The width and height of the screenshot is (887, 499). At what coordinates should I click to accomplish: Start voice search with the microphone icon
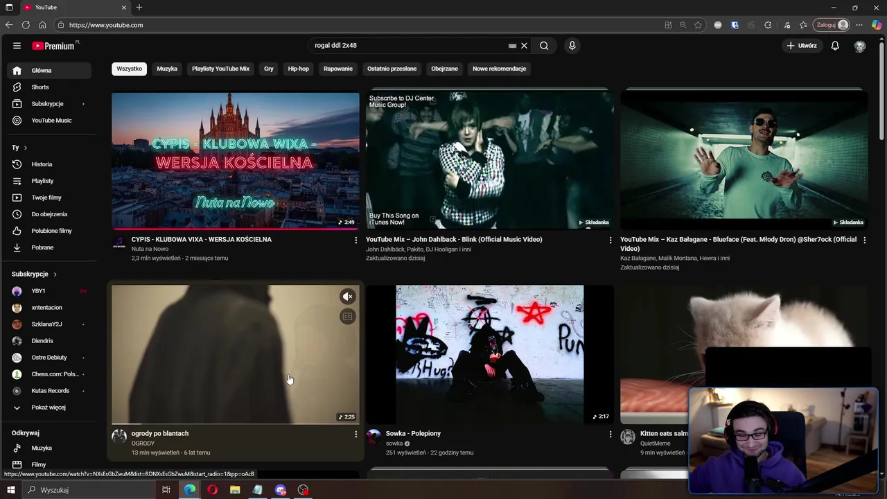(x=572, y=46)
